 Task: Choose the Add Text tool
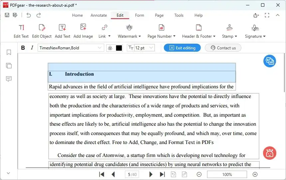coord(62,31)
